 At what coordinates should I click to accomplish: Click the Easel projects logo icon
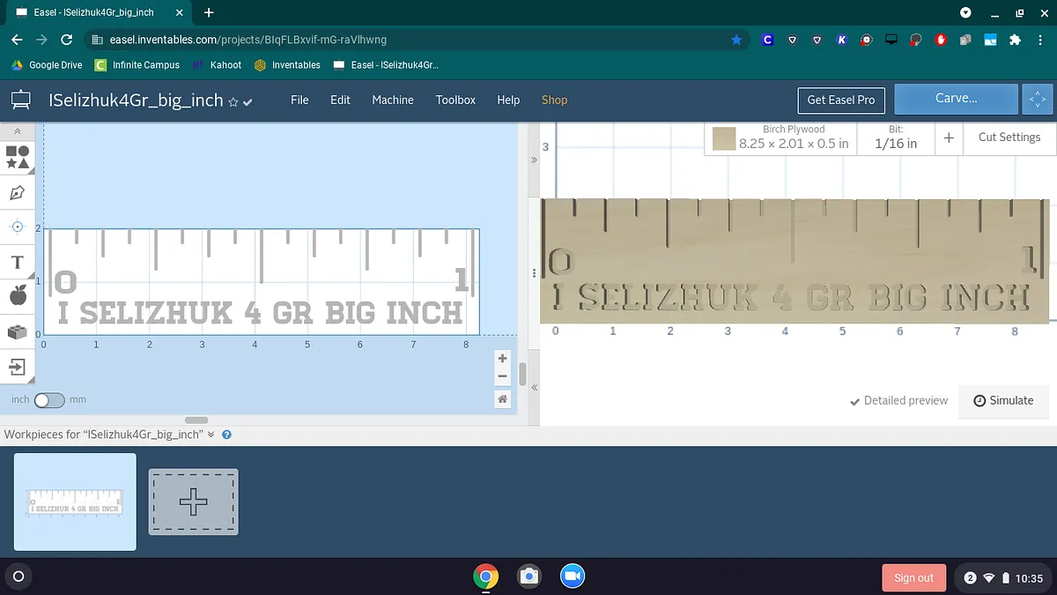(x=21, y=100)
